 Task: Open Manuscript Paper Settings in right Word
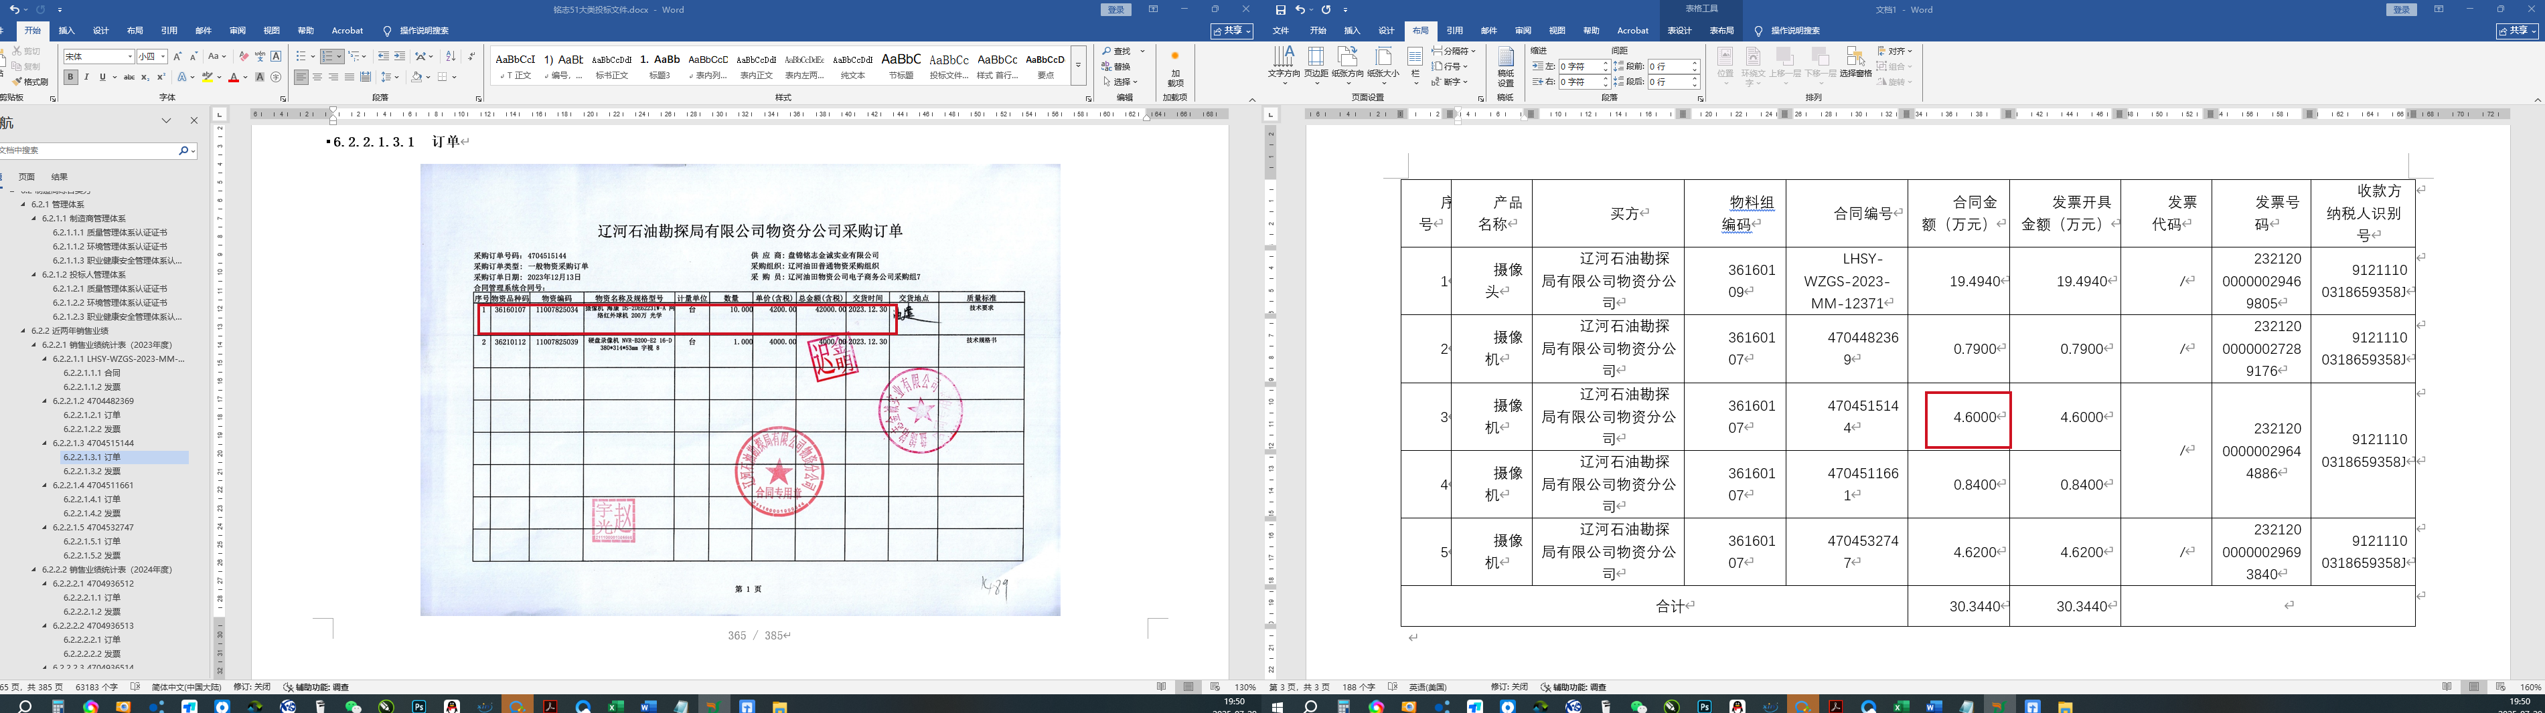coord(1506,67)
